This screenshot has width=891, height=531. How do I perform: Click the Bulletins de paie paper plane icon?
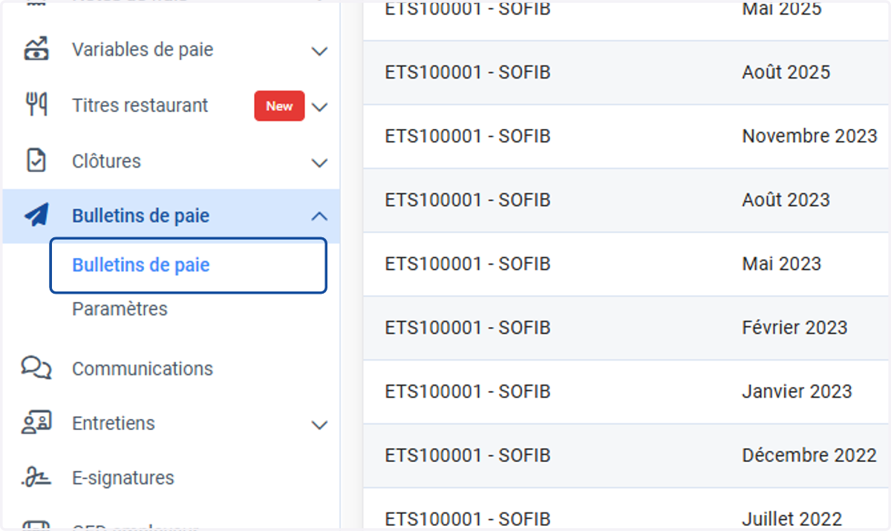36,216
